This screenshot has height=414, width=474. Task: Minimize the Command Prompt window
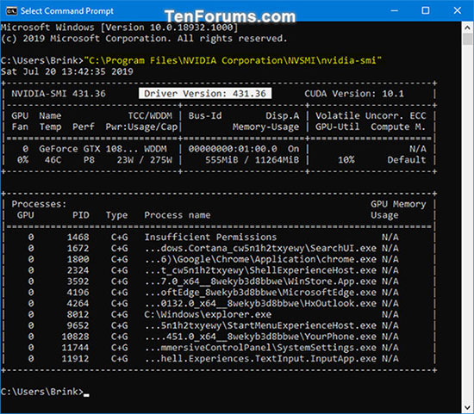pos(394,10)
